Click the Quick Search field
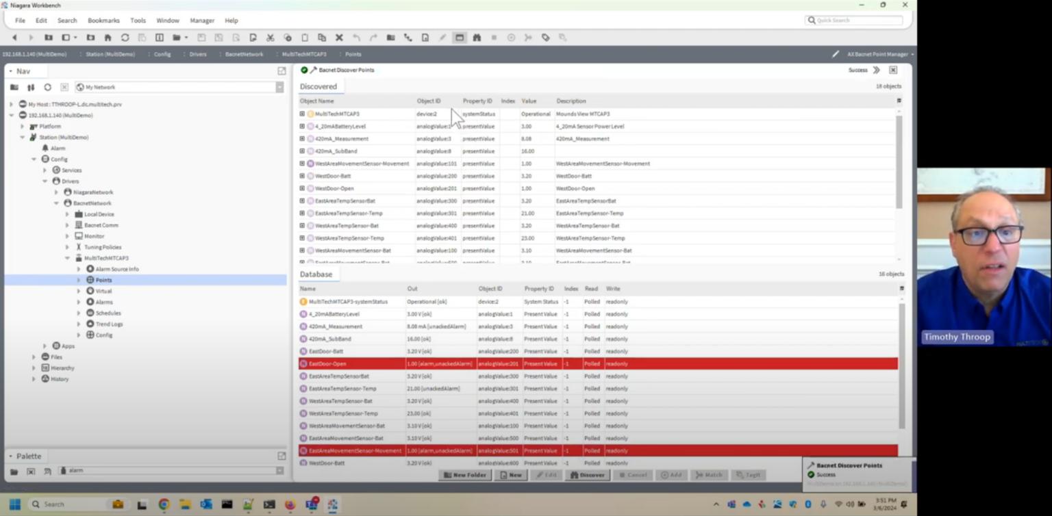 click(855, 21)
